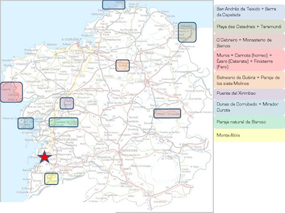Image resolution: width=285 pixels, height=213 pixels.
Task: Click San Andrés de Teixido legend entry
Action: click(249, 12)
